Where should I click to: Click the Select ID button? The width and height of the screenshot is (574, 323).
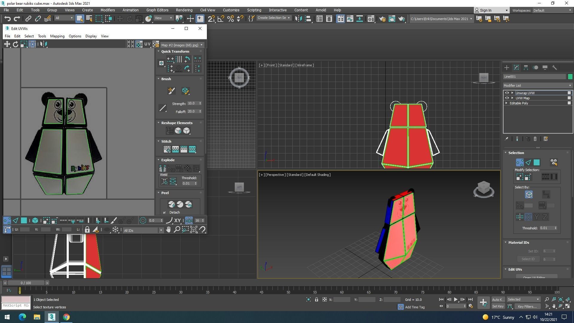click(x=528, y=259)
